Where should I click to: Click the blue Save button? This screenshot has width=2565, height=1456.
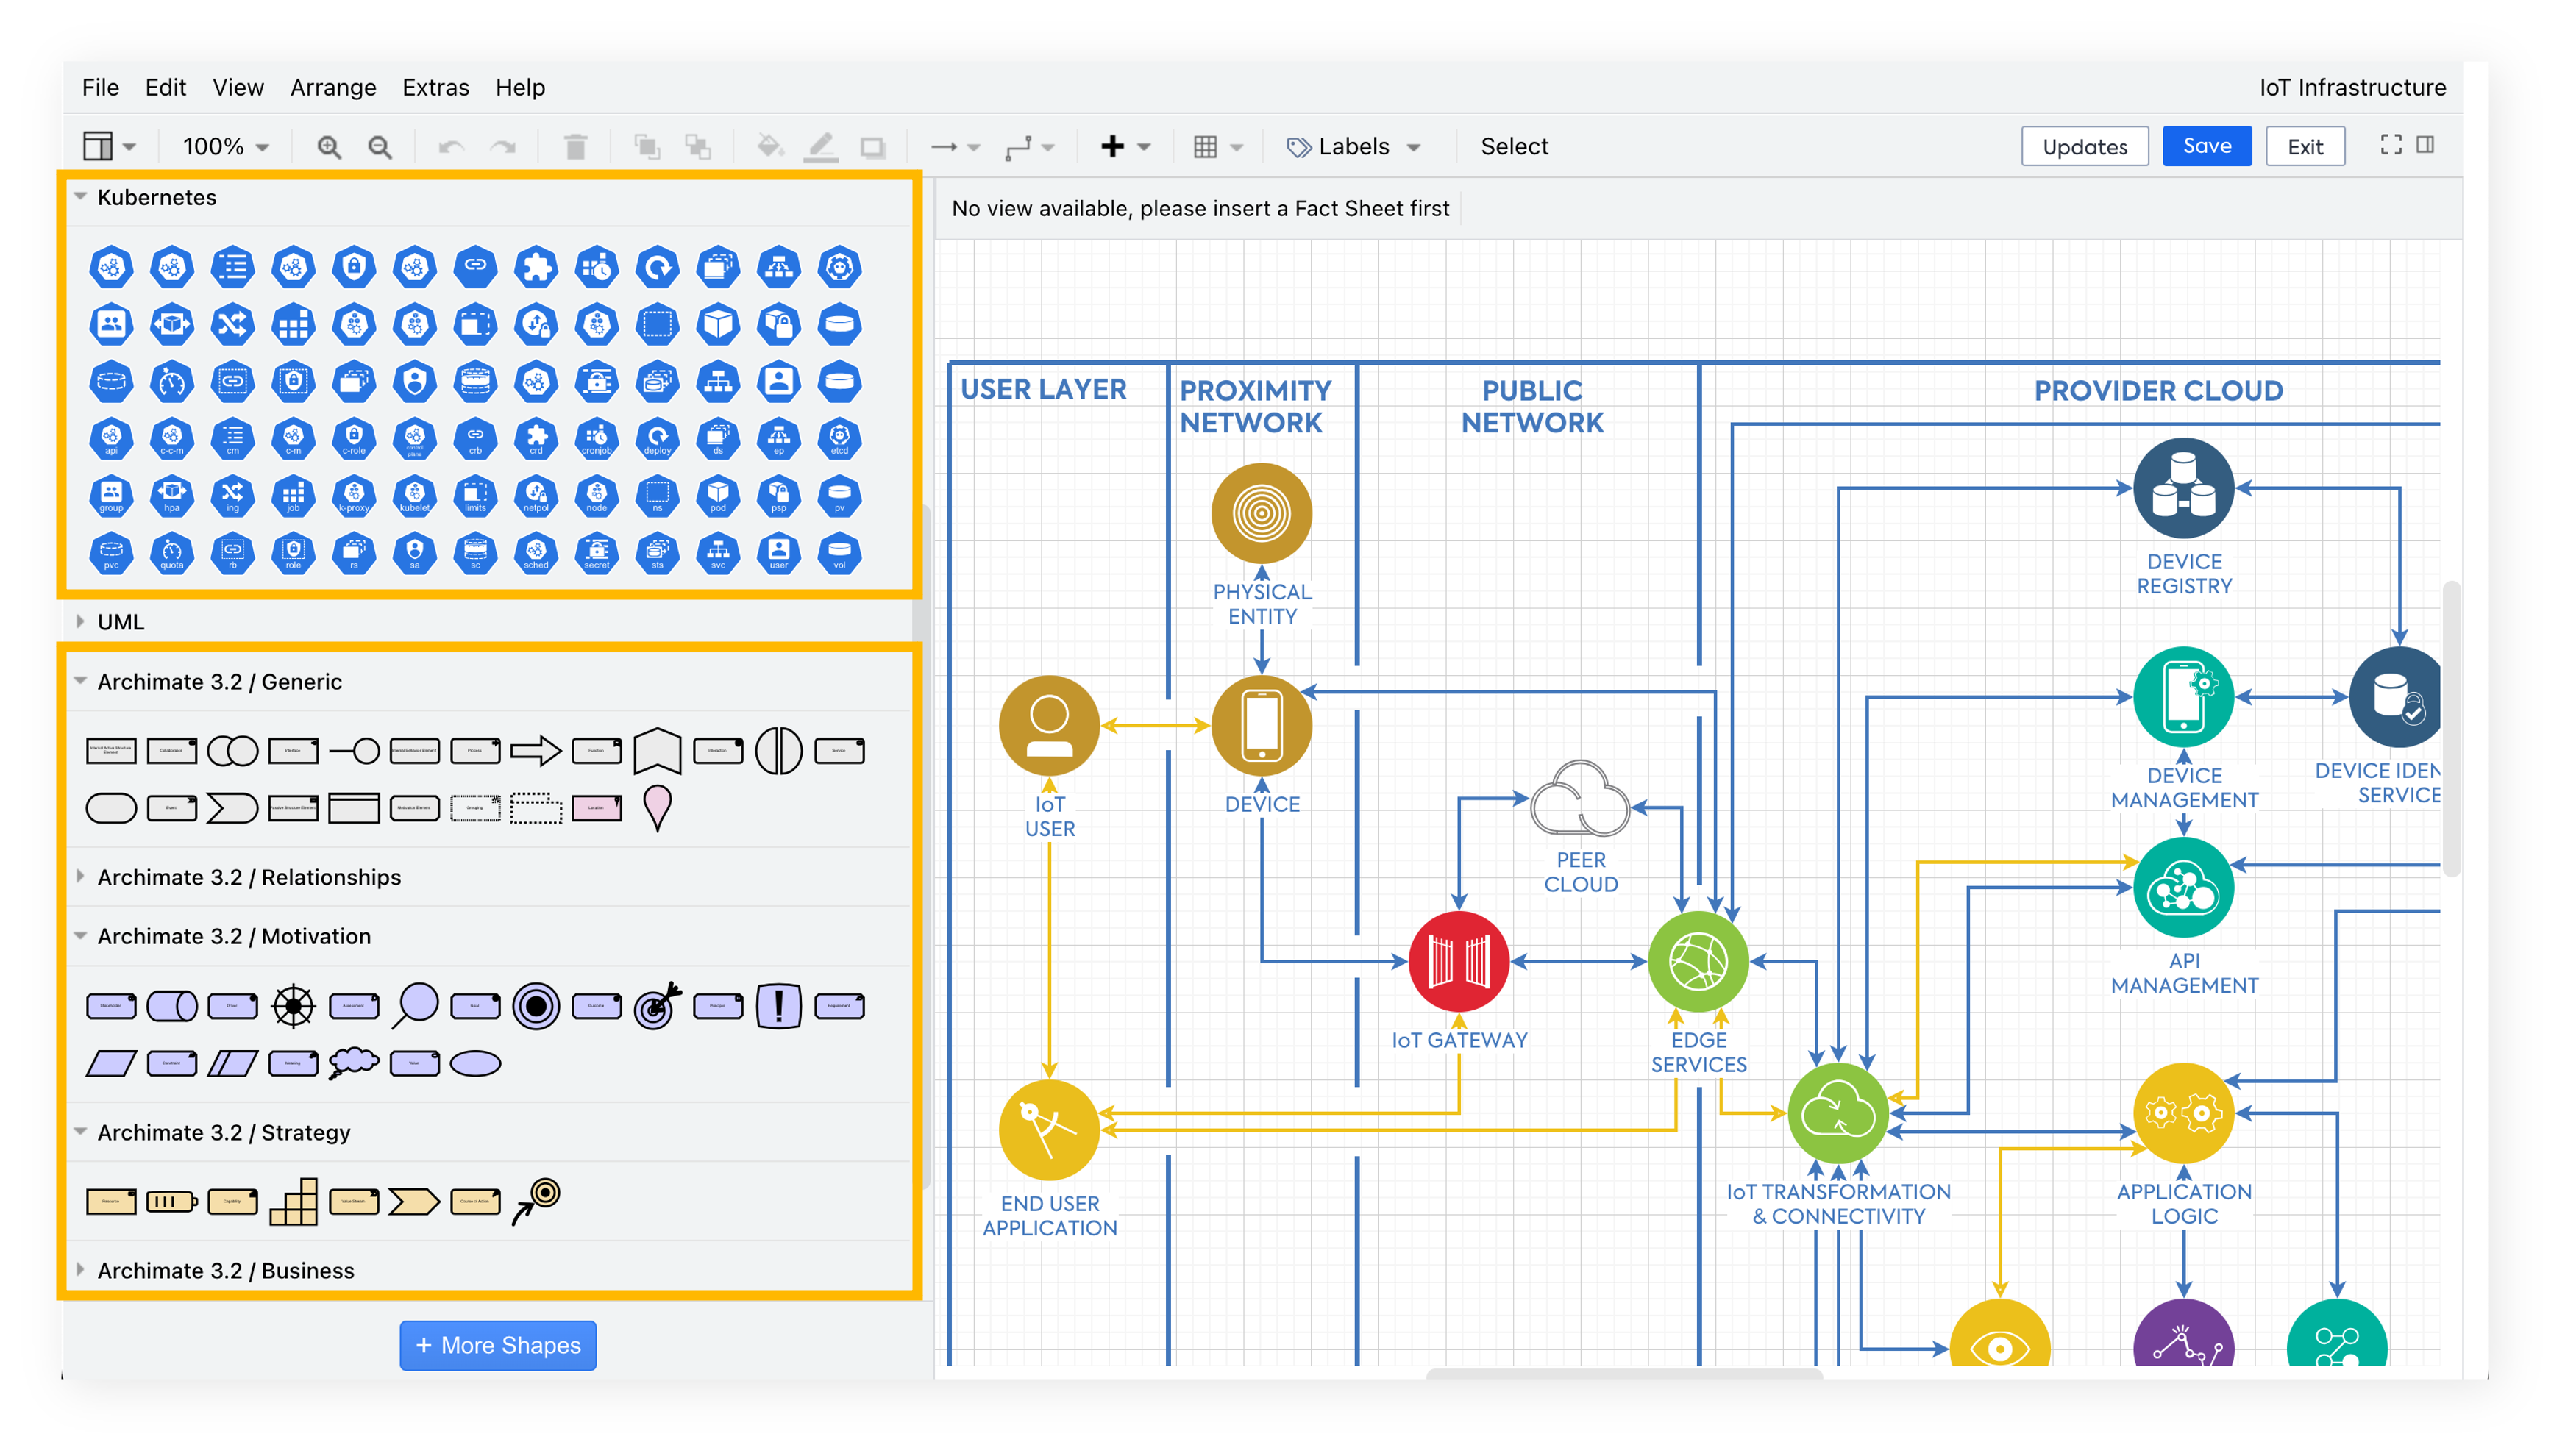click(2206, 146)
